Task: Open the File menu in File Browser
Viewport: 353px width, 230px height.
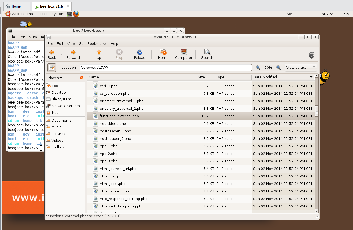Action: coord(50,43)
